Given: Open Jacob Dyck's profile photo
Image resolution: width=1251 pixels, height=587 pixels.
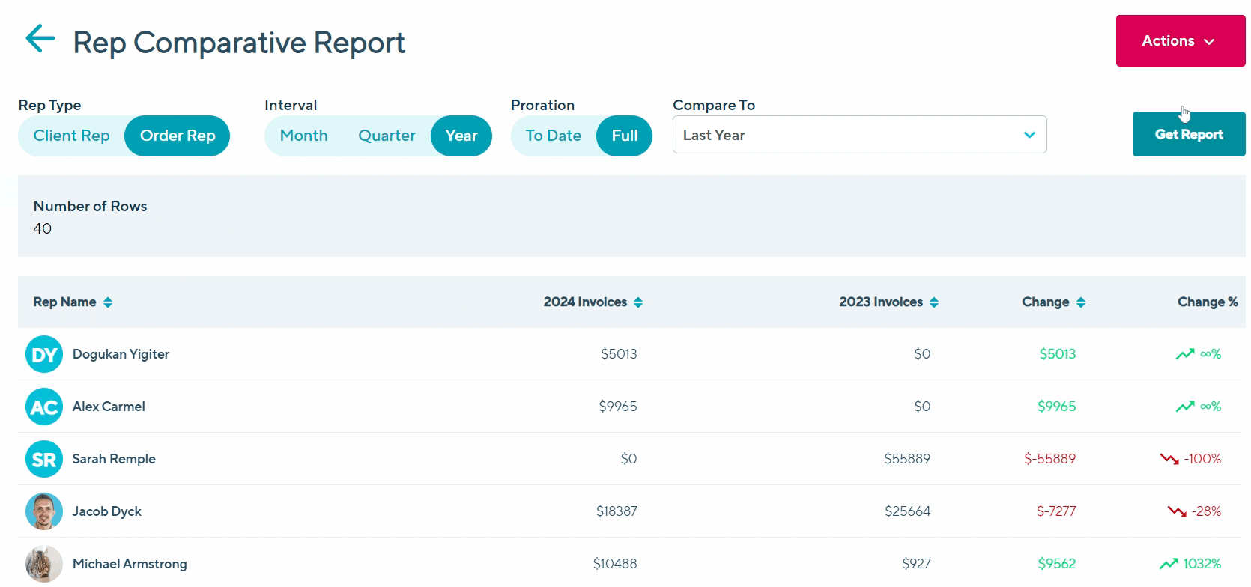Looking at the screenshot, I should (44, 511).
